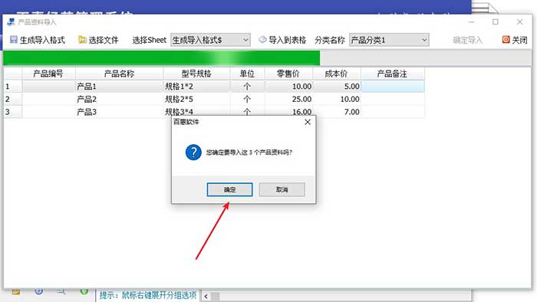
Task: Confirm import with the 确定 dialog button
Action: click(x=229, y=189)
